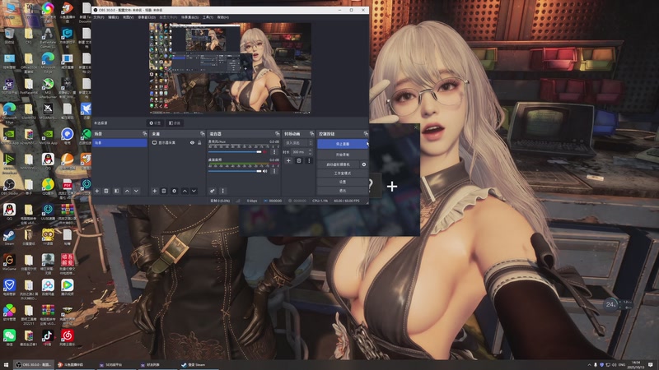Open the desktop audio channel options menu
The image size is (659, 370).
274,171
